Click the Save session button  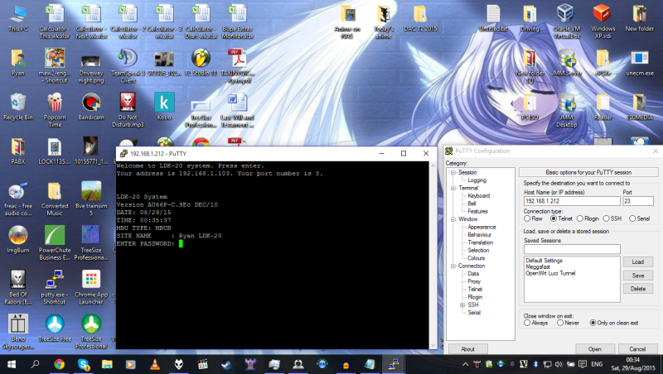637,276
